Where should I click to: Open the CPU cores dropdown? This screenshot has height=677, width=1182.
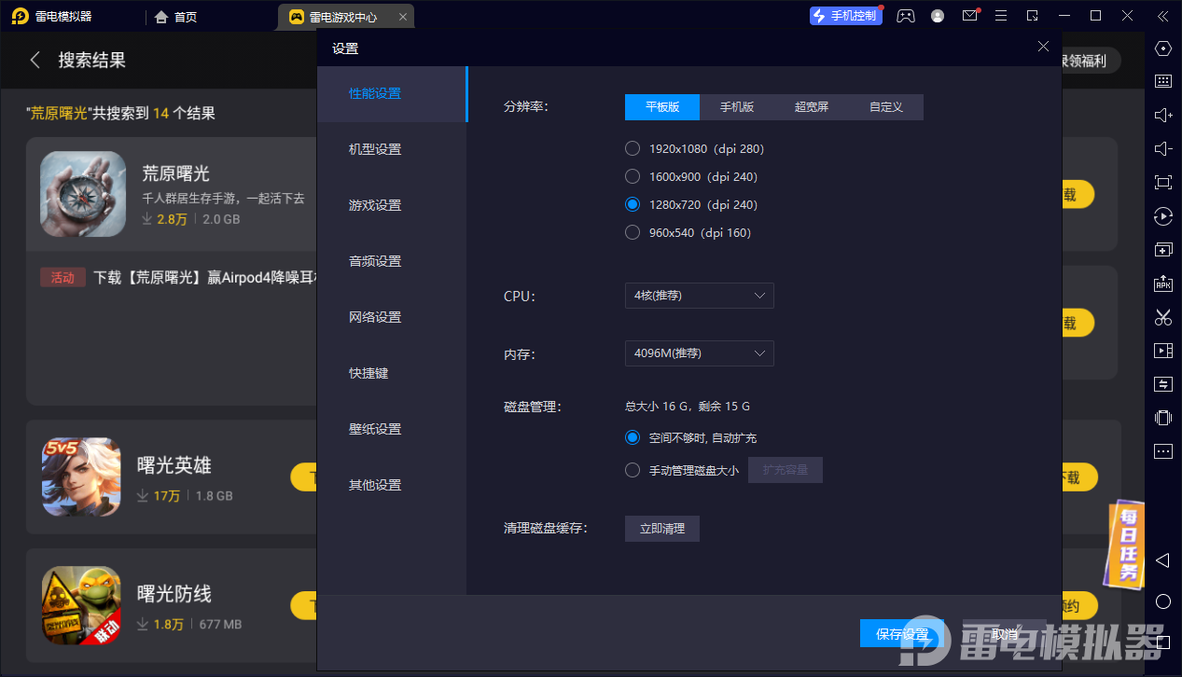tap(699, 295)
